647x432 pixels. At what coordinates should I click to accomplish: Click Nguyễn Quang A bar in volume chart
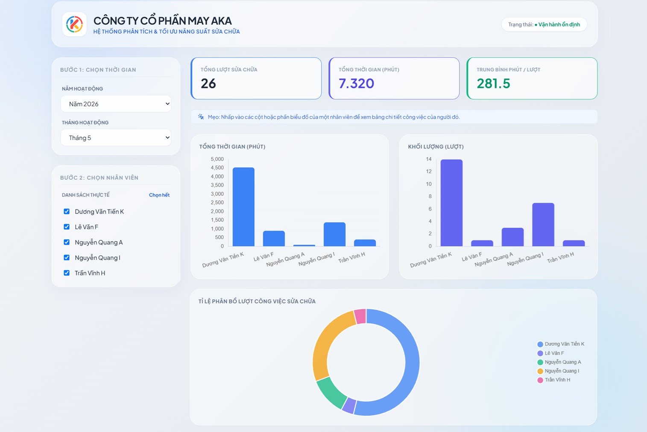(x=512, y=237)
